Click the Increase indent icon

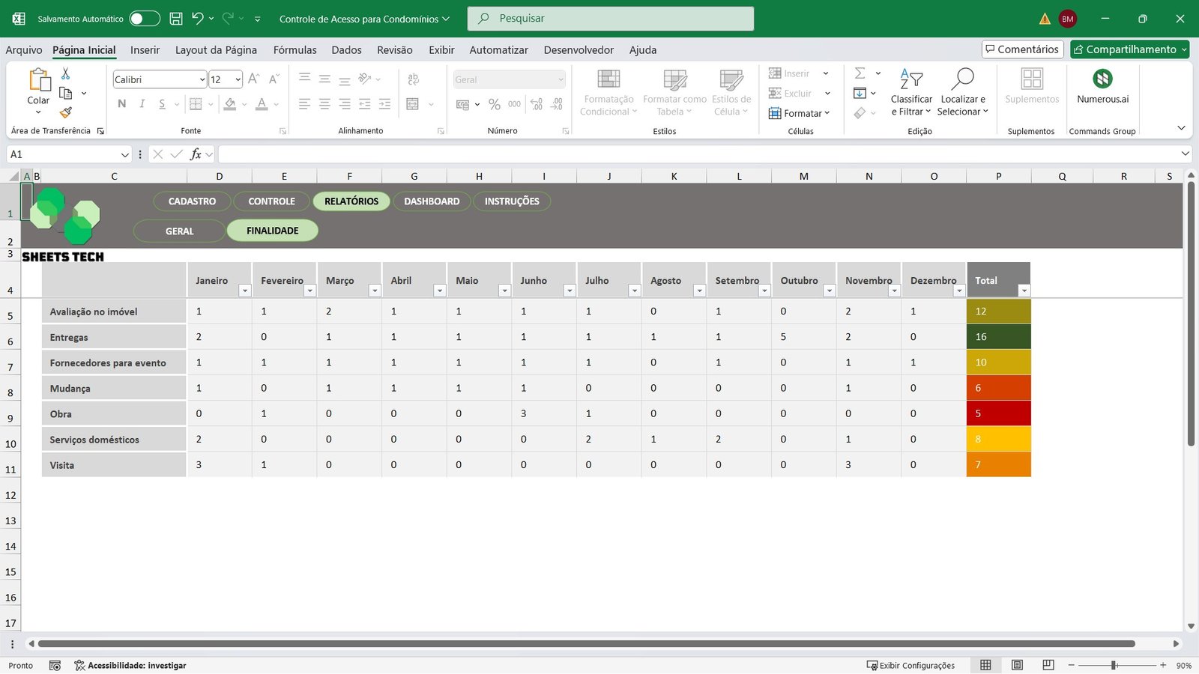pyautogui.click(x=384, y=104)
